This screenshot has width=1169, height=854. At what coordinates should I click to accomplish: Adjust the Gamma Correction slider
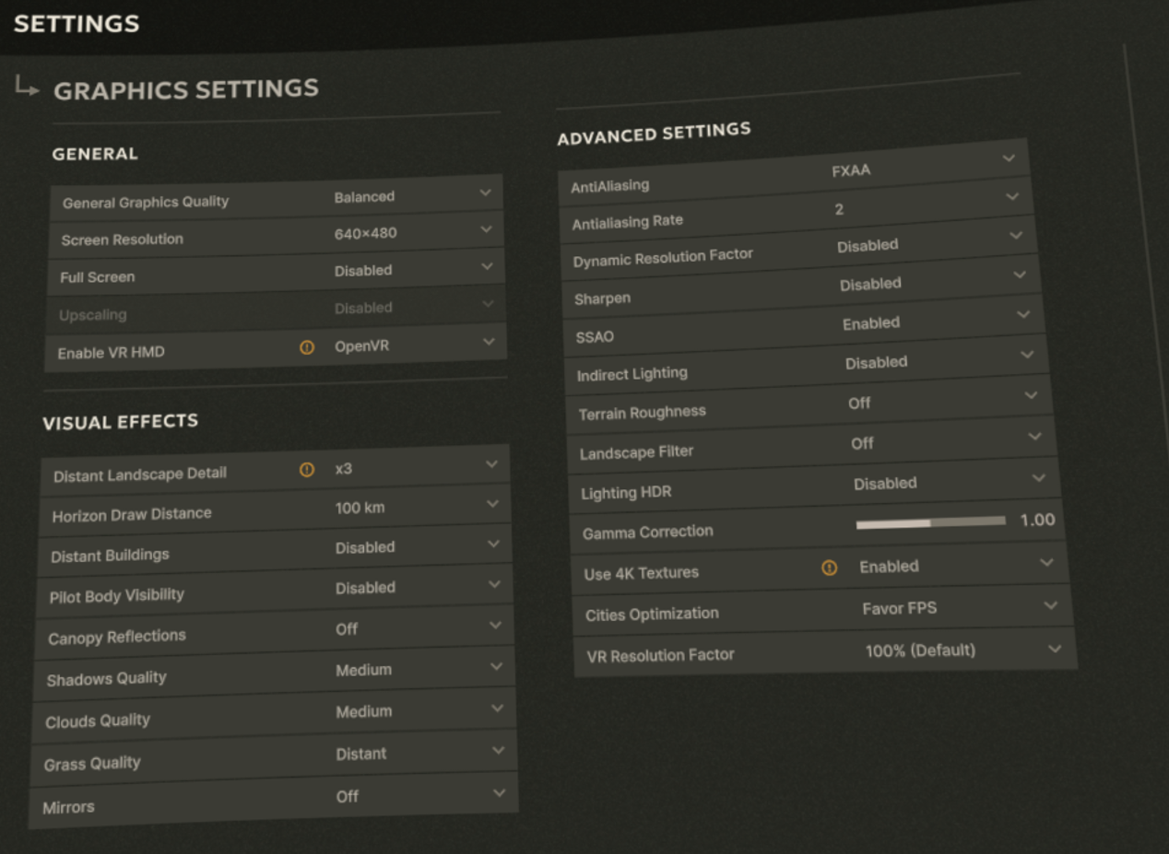(x=930, y=522)
